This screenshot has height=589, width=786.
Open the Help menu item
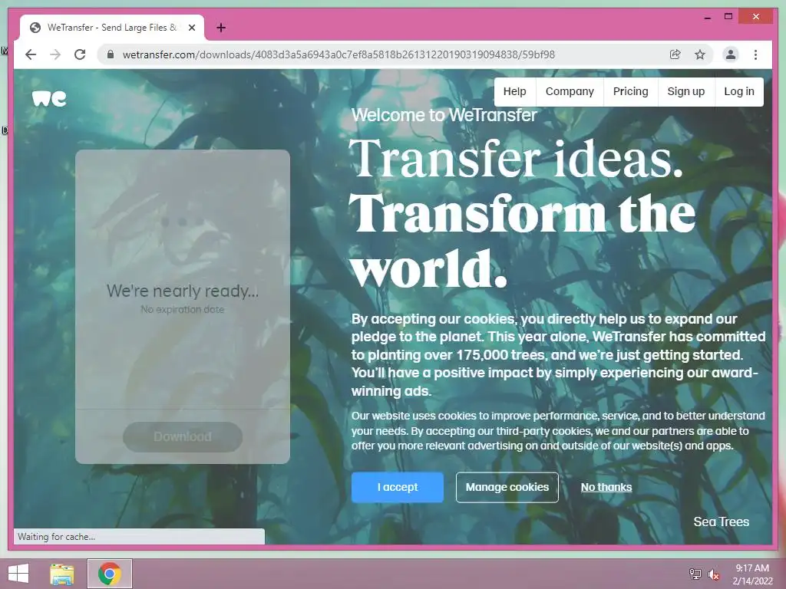[514, 92]
